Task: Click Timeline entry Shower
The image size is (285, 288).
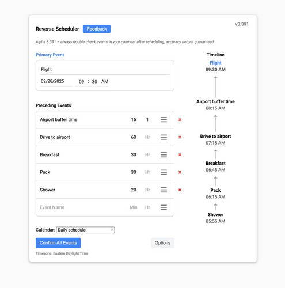Action: pyautogui.click(x=215, y=215)
